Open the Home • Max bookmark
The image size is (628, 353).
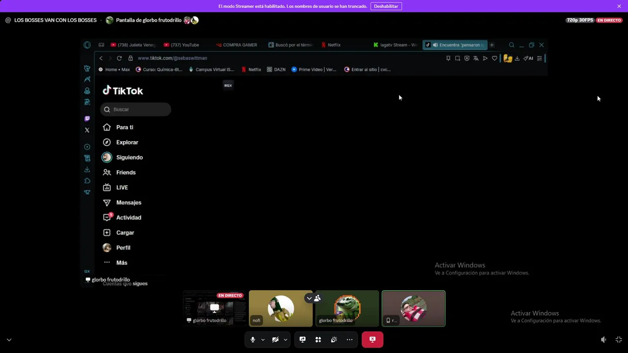coord(114,70)
